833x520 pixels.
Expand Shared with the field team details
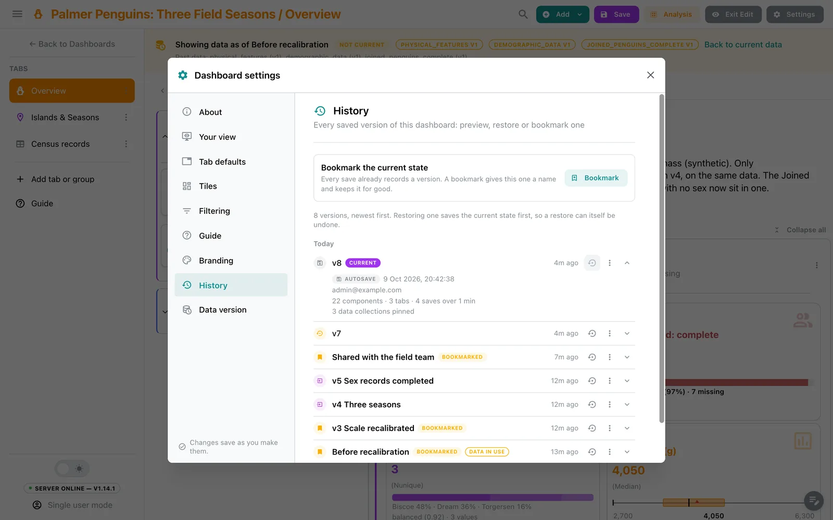point(627,357)
